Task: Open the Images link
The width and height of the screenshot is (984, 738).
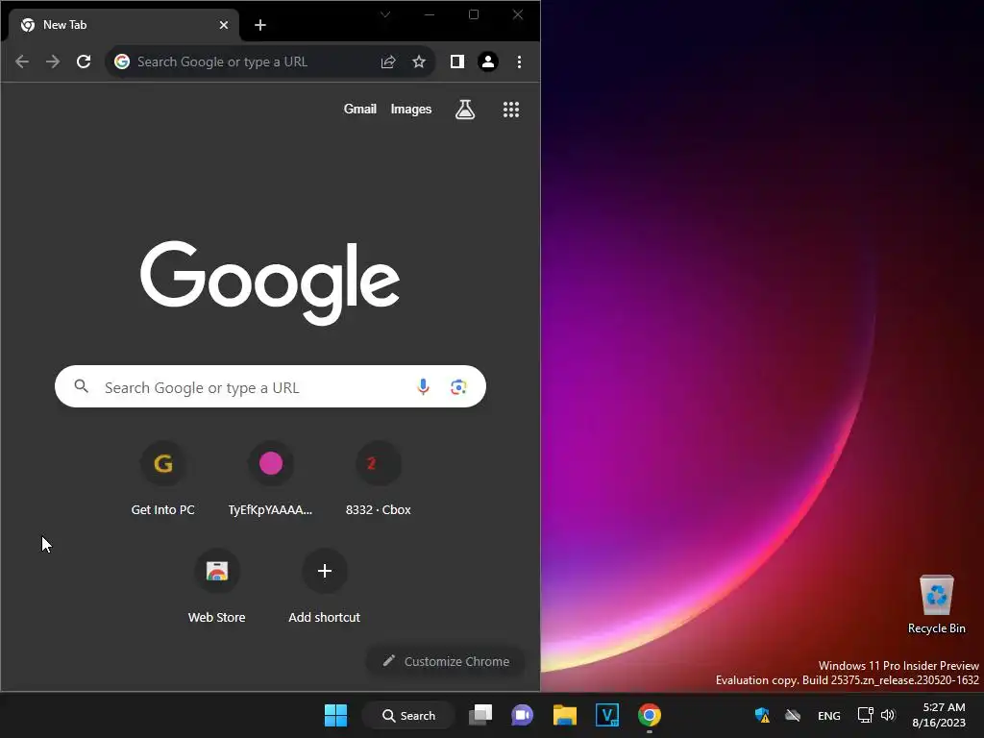Action: 411,110
